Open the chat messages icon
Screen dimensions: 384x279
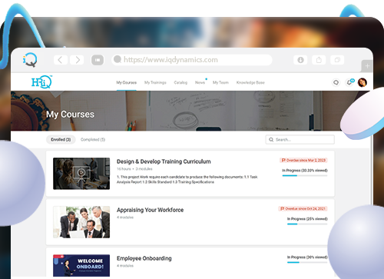(336, 82)
